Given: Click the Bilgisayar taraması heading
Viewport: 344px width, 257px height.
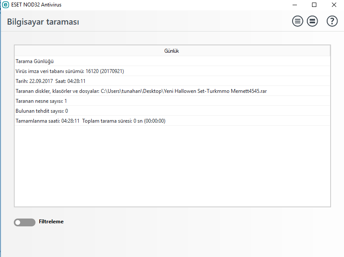Looking at the screenshot, I should 43,22.
